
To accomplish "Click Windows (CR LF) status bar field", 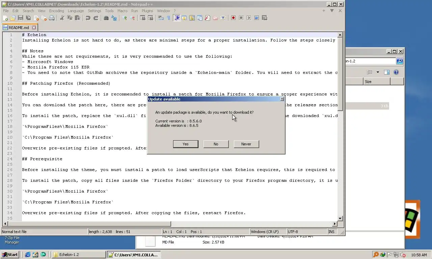I will click(268, 232).
